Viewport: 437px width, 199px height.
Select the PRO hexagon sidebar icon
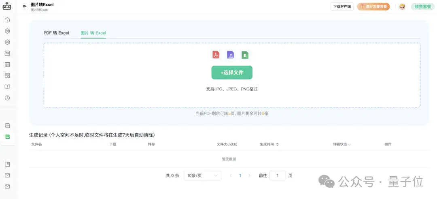pos(7,31)
